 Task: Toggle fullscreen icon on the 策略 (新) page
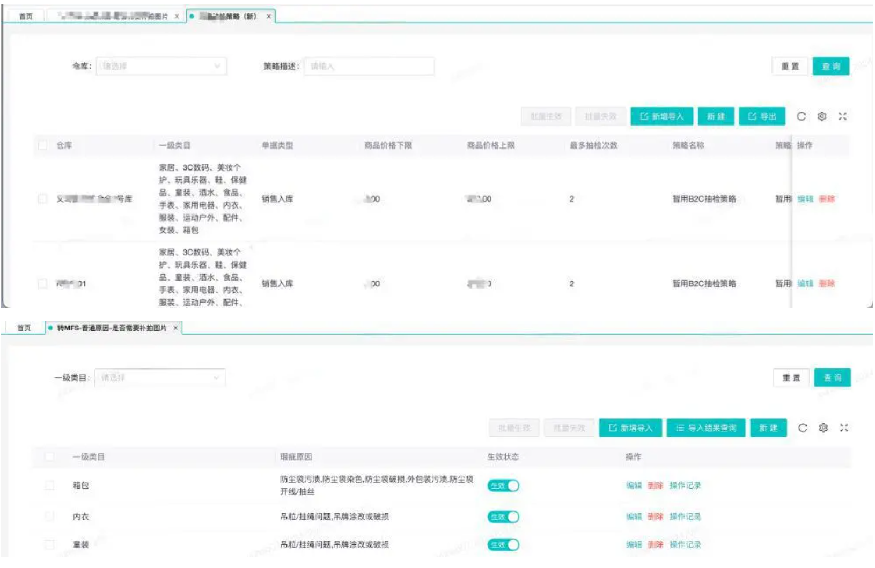(x=842, y=116)
